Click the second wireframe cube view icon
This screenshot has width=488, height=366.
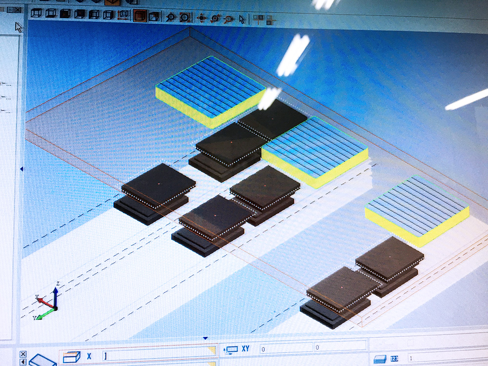click(51, 13)
